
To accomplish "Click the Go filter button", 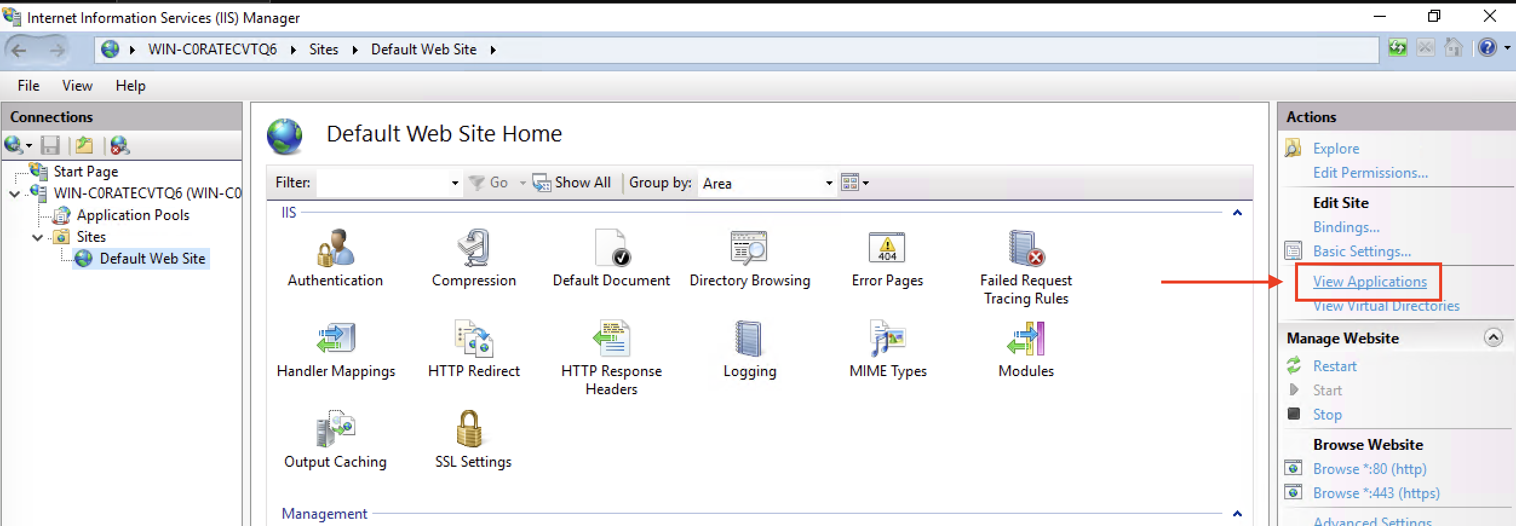I will 489,183.
